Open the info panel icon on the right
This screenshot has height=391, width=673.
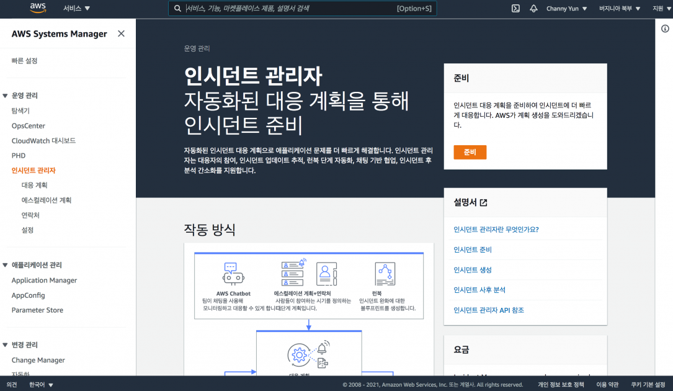(x=664, y=27)
